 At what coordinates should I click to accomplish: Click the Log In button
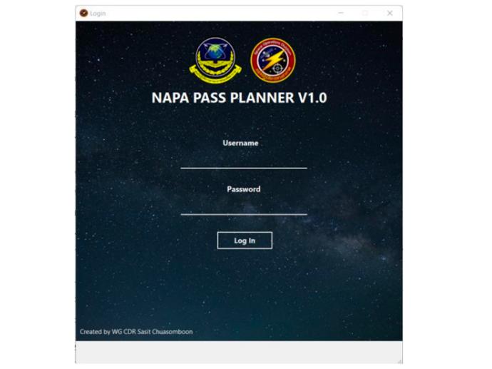click(x=245, y=241)
